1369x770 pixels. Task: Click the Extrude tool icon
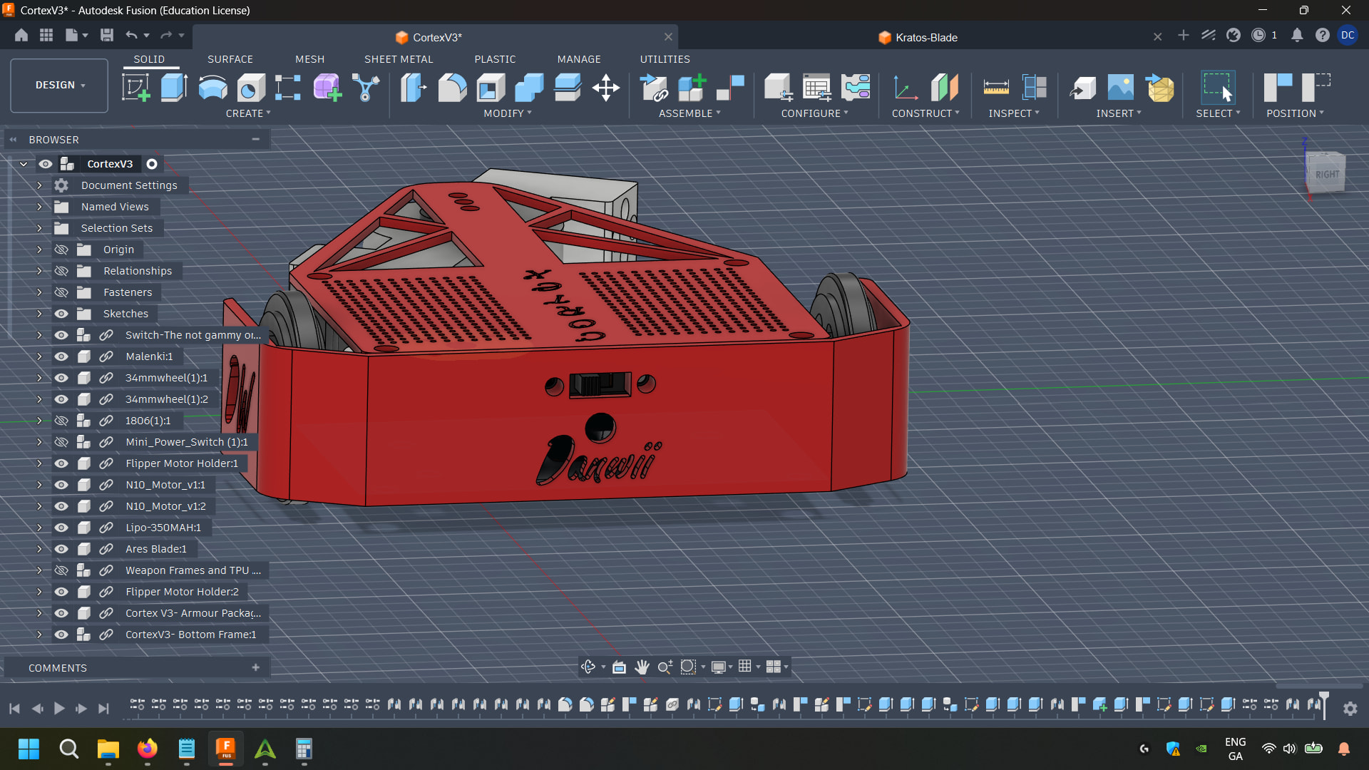coord(174,88)
